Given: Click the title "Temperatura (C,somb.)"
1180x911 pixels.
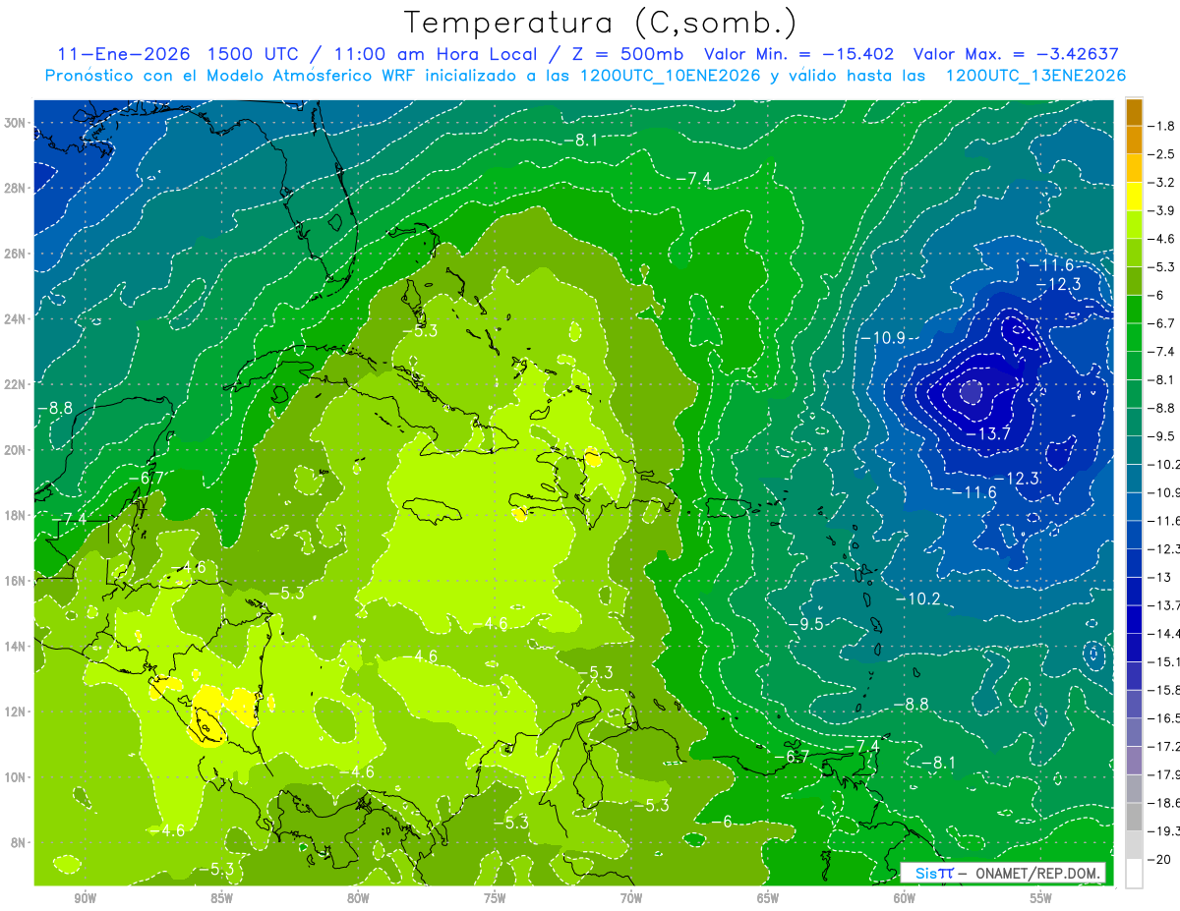Looking at the screenshot, I should [601, 23].
